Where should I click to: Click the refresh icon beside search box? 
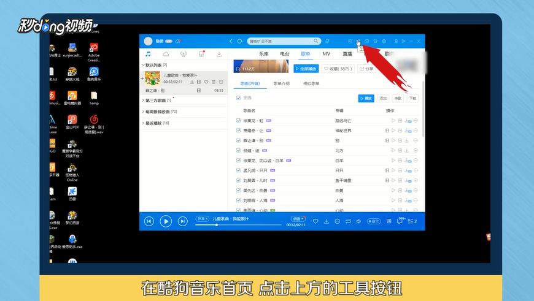[240, 41]
